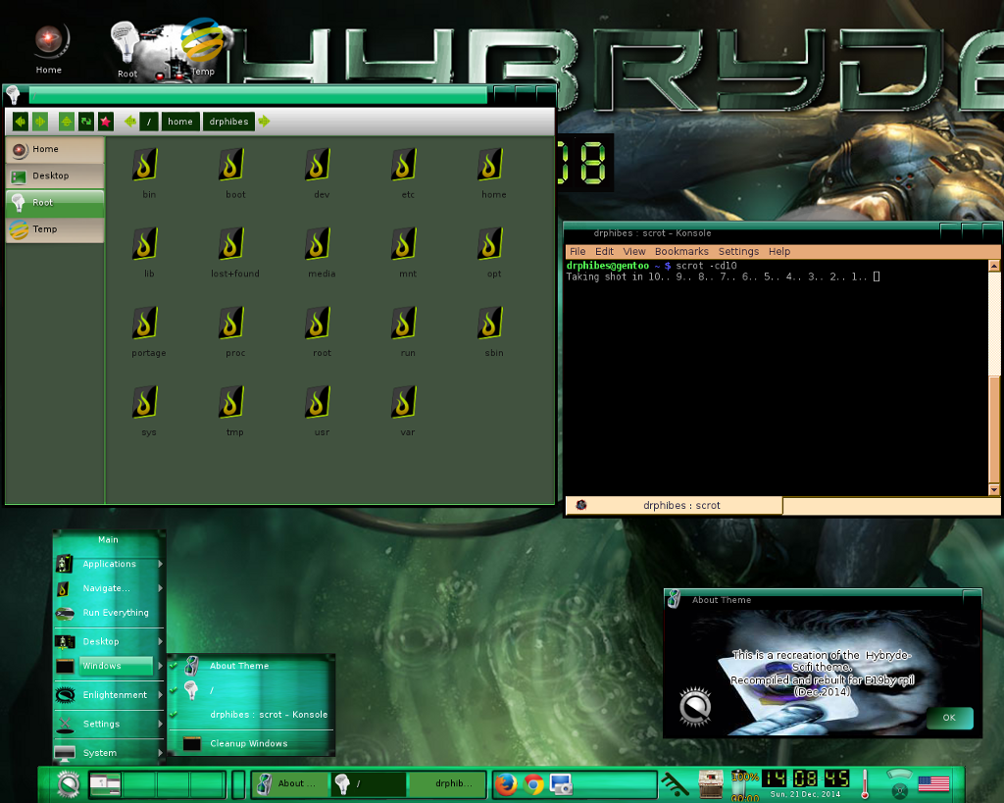Click 'About ...' taskbar window button
The width and height of the screenshot is (1004, 803).
point(290,783)
